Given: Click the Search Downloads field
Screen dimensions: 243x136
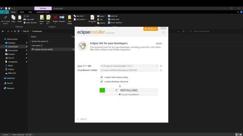Looking at the screenshot, I should click(214, 31).
